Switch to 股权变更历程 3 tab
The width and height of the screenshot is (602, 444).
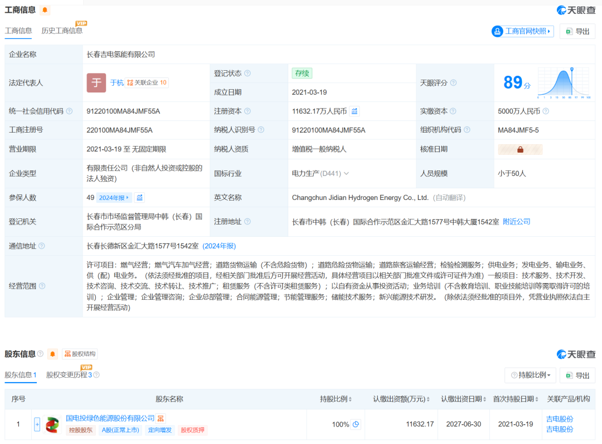coord(69,375)
